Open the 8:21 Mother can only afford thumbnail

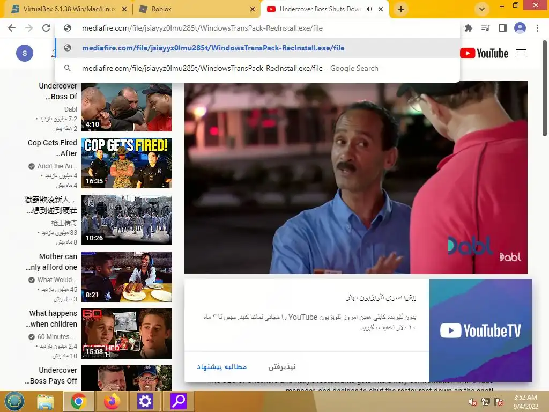127,276
